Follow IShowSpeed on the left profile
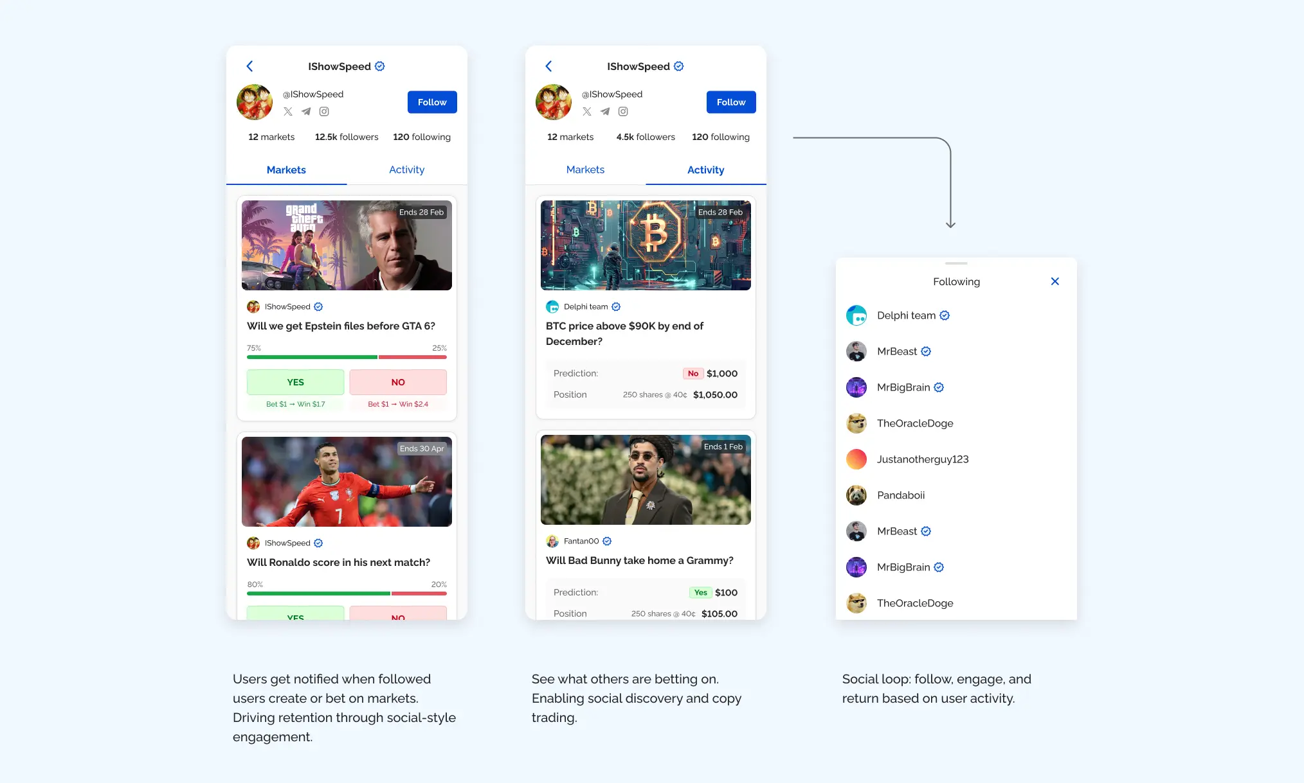The width and height of the screenshot is (1304, 783). pyautogui.click(x=432, y=102)
